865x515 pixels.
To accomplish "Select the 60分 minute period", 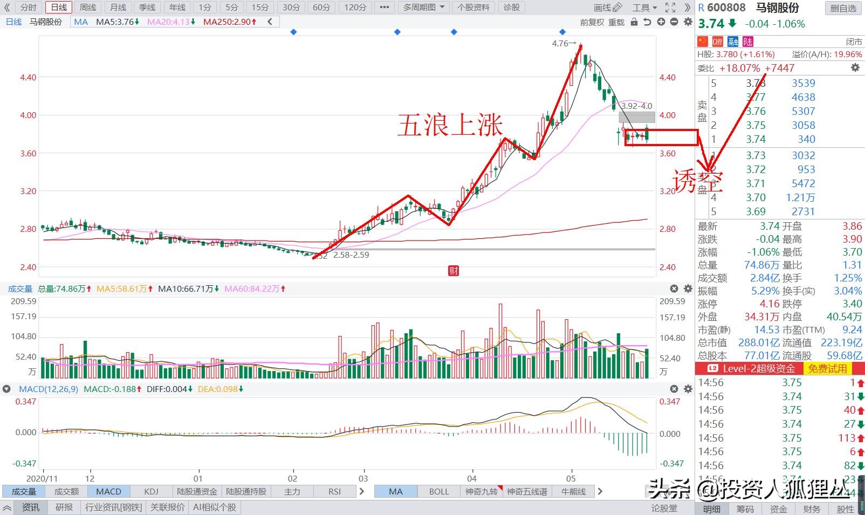I will (x=321, y=8).
